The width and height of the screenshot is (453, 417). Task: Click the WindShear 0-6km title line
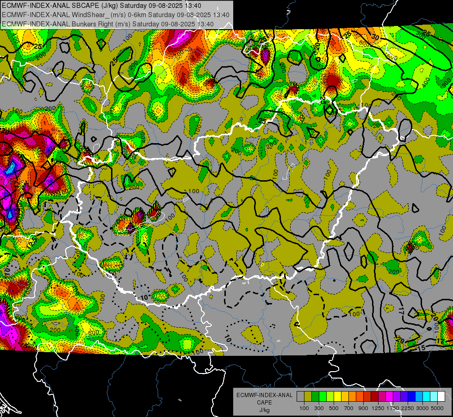(x=116, y=15)
